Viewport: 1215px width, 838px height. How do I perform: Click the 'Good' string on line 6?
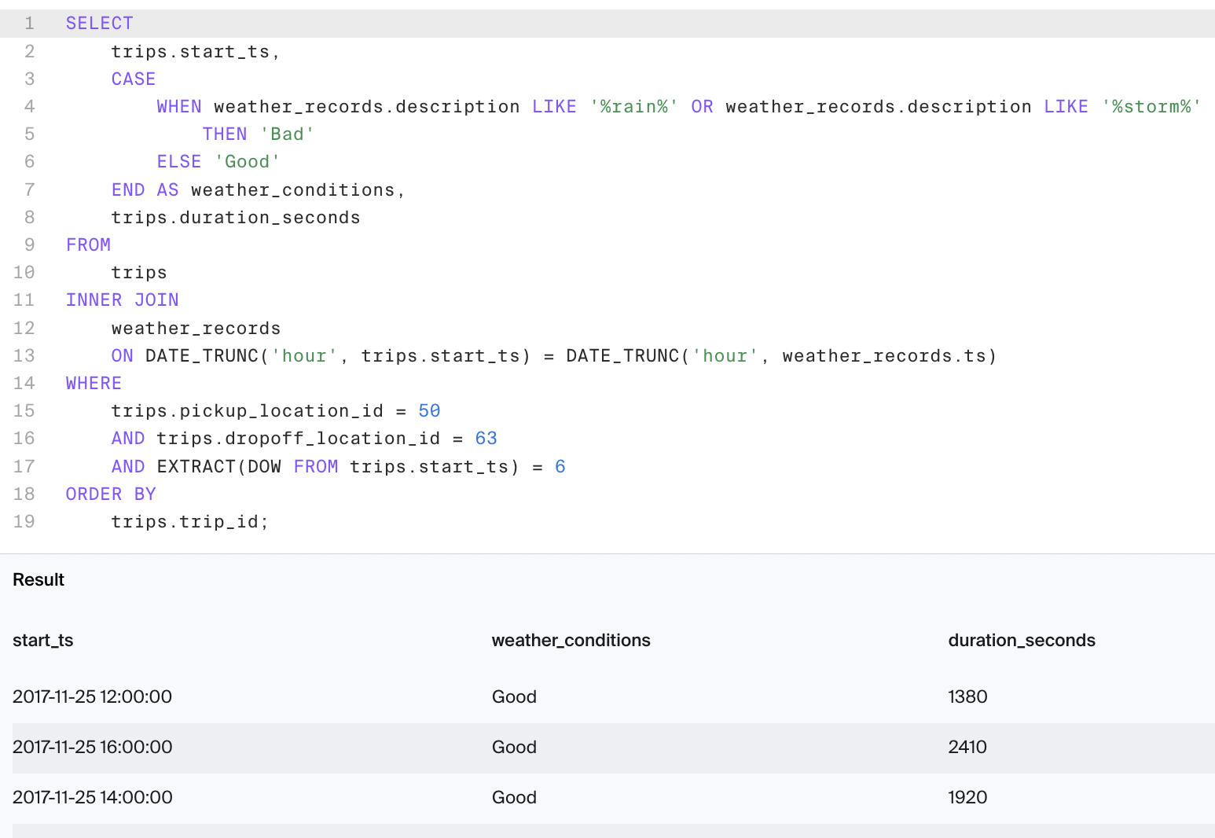[247, 162]
